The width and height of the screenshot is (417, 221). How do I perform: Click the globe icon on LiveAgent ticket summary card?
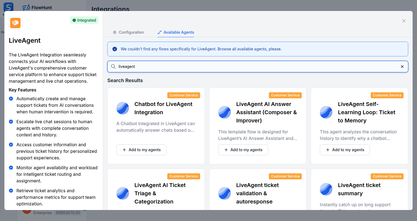pos(326,189)
